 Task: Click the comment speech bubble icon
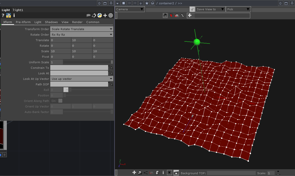[x=88, y=15]
